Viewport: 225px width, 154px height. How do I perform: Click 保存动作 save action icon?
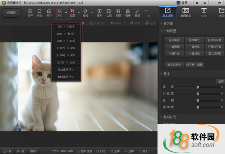(x=97, y=23)
